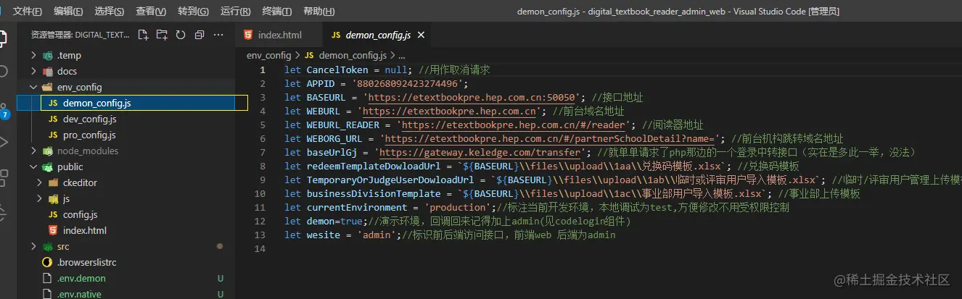Create a new folder in explorer
Viewport: 962px width, 299px height.
pos(162,35)
